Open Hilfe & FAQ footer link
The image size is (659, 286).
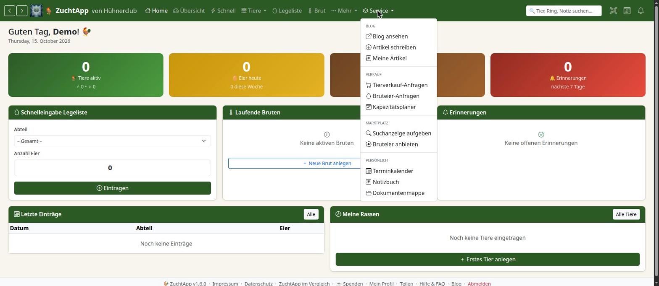pos(432,283)
